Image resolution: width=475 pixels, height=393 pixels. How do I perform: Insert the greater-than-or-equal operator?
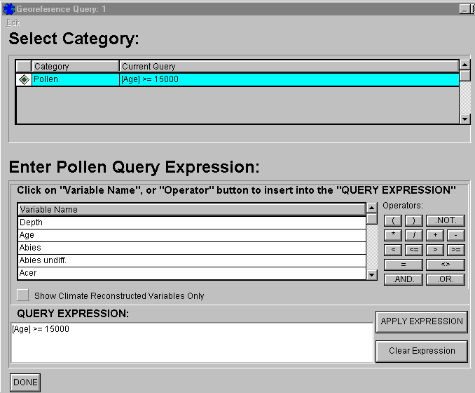[x=456, y=250]
